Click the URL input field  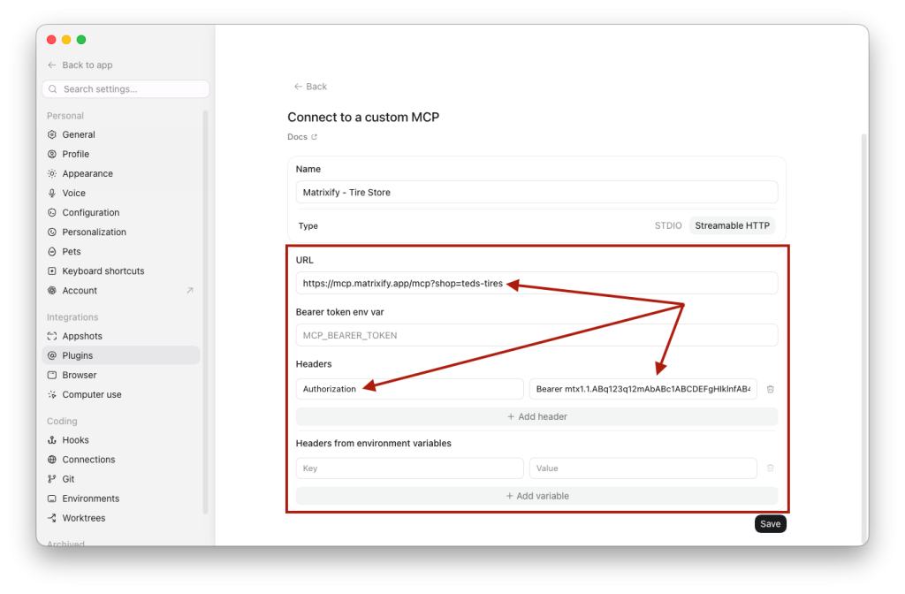coord(536,284)
